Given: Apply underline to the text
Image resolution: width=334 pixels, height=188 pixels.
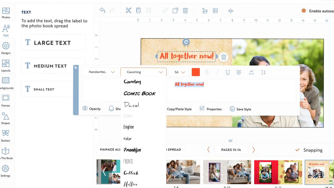Looking at the screenshot, I should tap(228, 72).
